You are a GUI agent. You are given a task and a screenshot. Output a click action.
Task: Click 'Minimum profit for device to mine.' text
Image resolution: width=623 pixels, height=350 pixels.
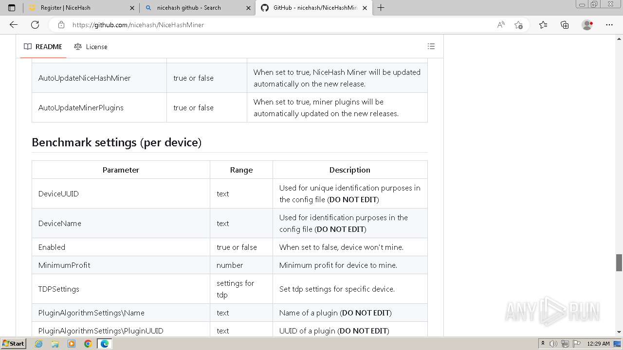[338, 265]
